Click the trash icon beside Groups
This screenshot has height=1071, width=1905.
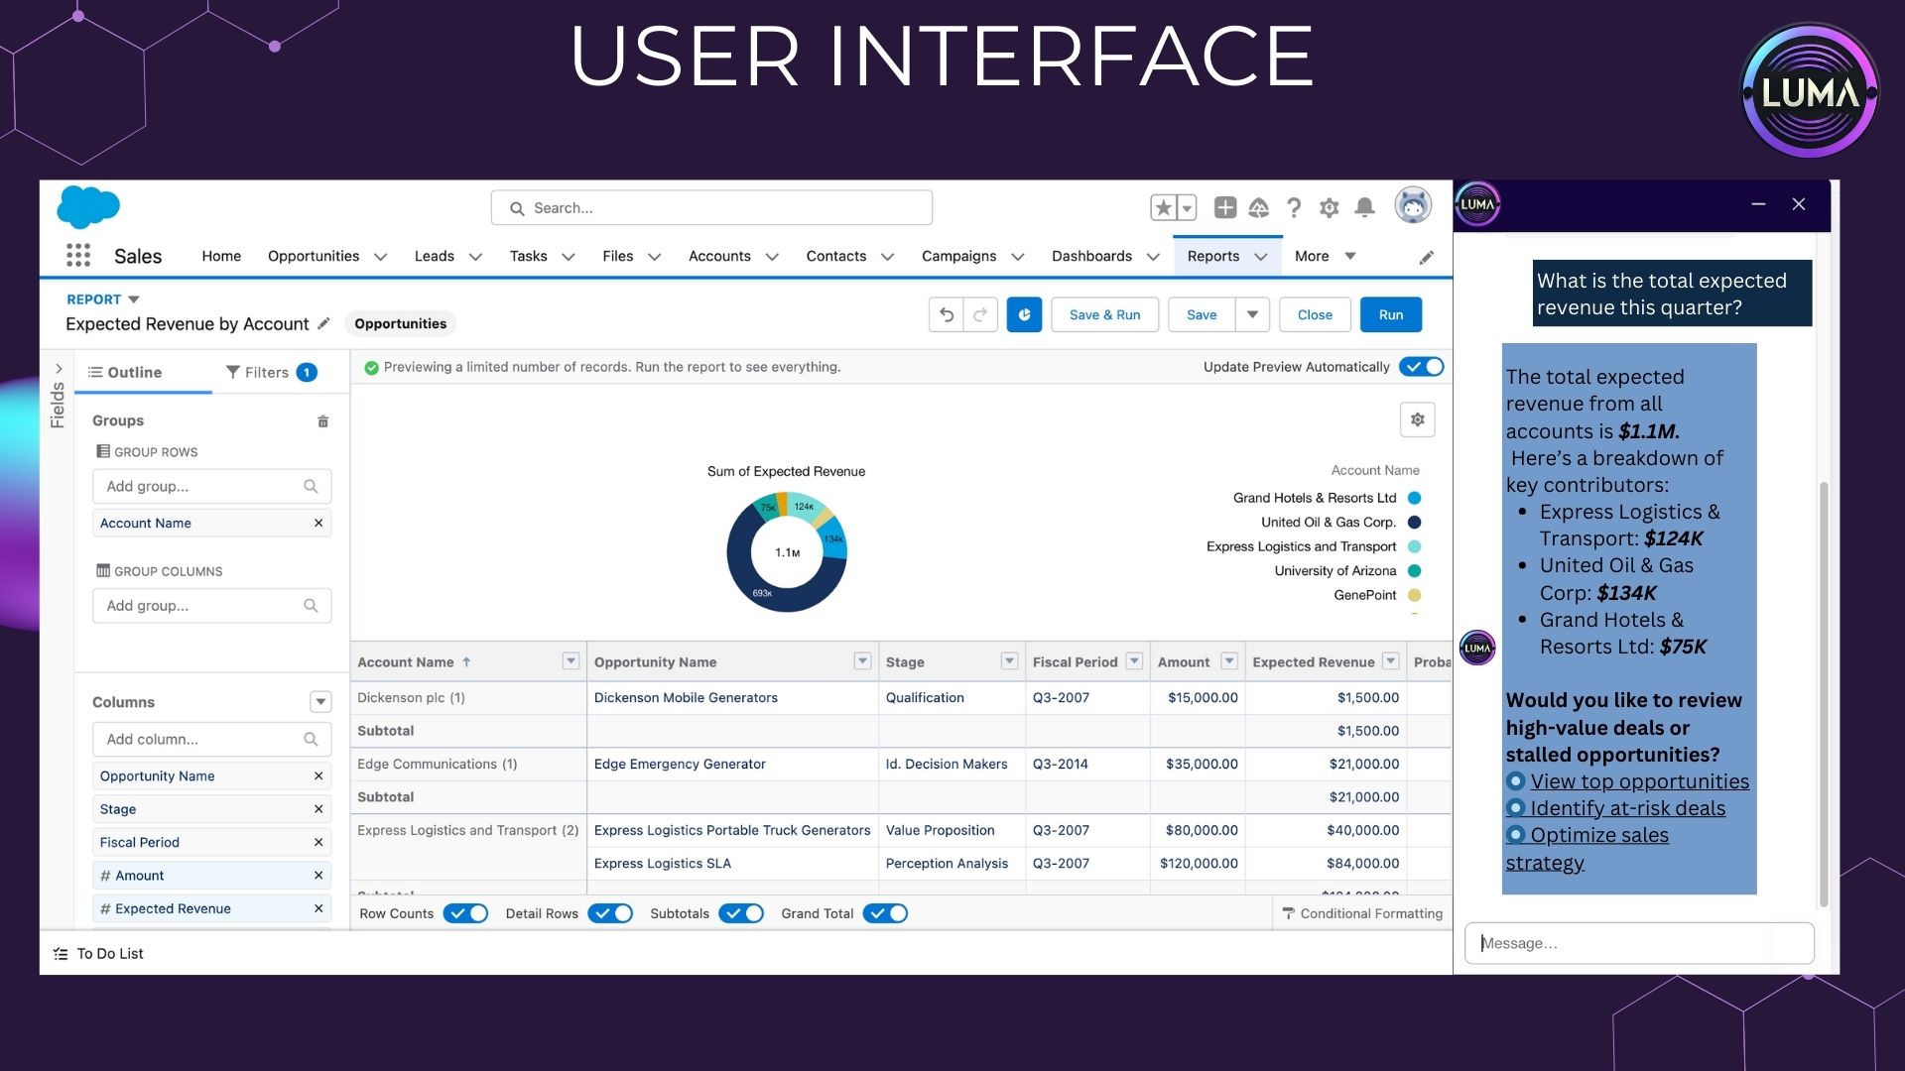[x=322, y=421]
